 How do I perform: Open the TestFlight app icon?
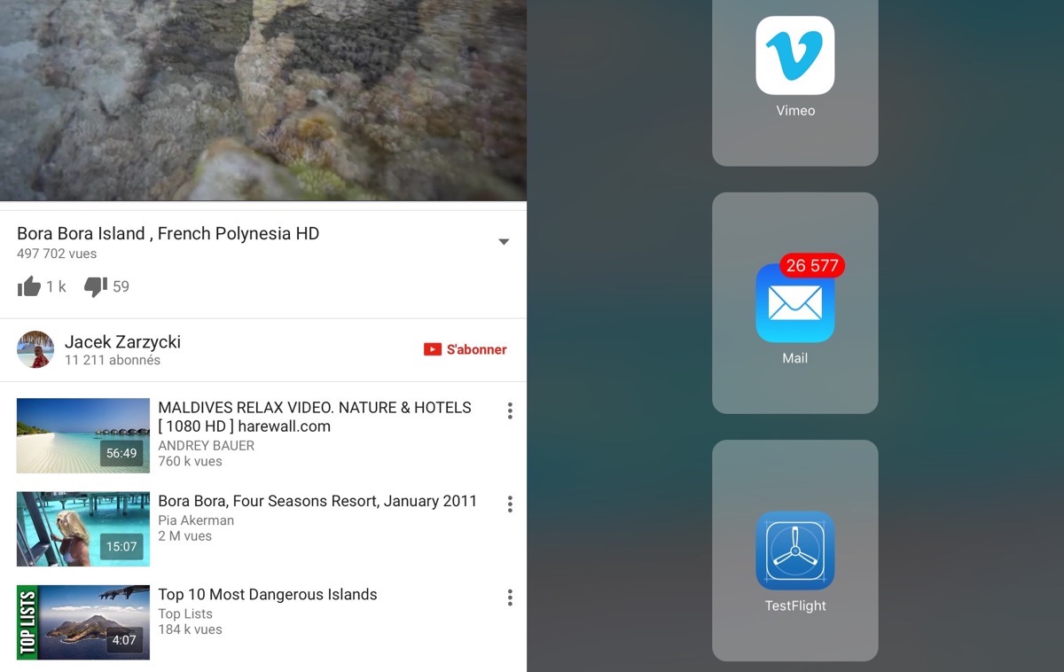794,551
